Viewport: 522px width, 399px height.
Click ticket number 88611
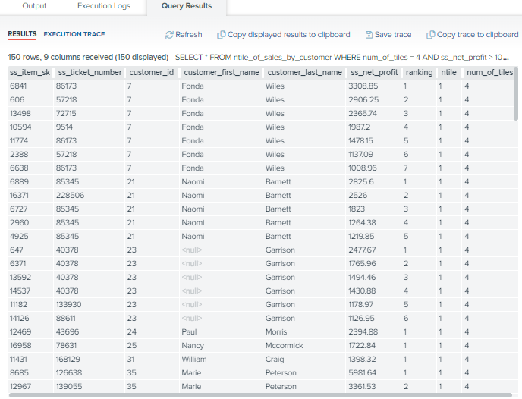coord(65,318)
